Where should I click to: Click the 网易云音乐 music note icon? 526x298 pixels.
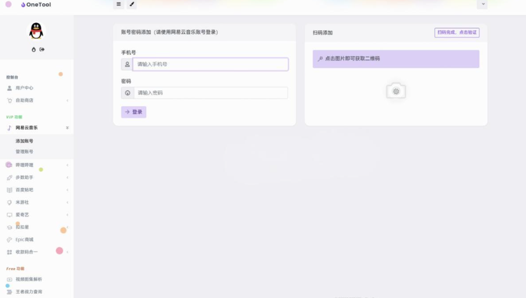coord(10,128)
